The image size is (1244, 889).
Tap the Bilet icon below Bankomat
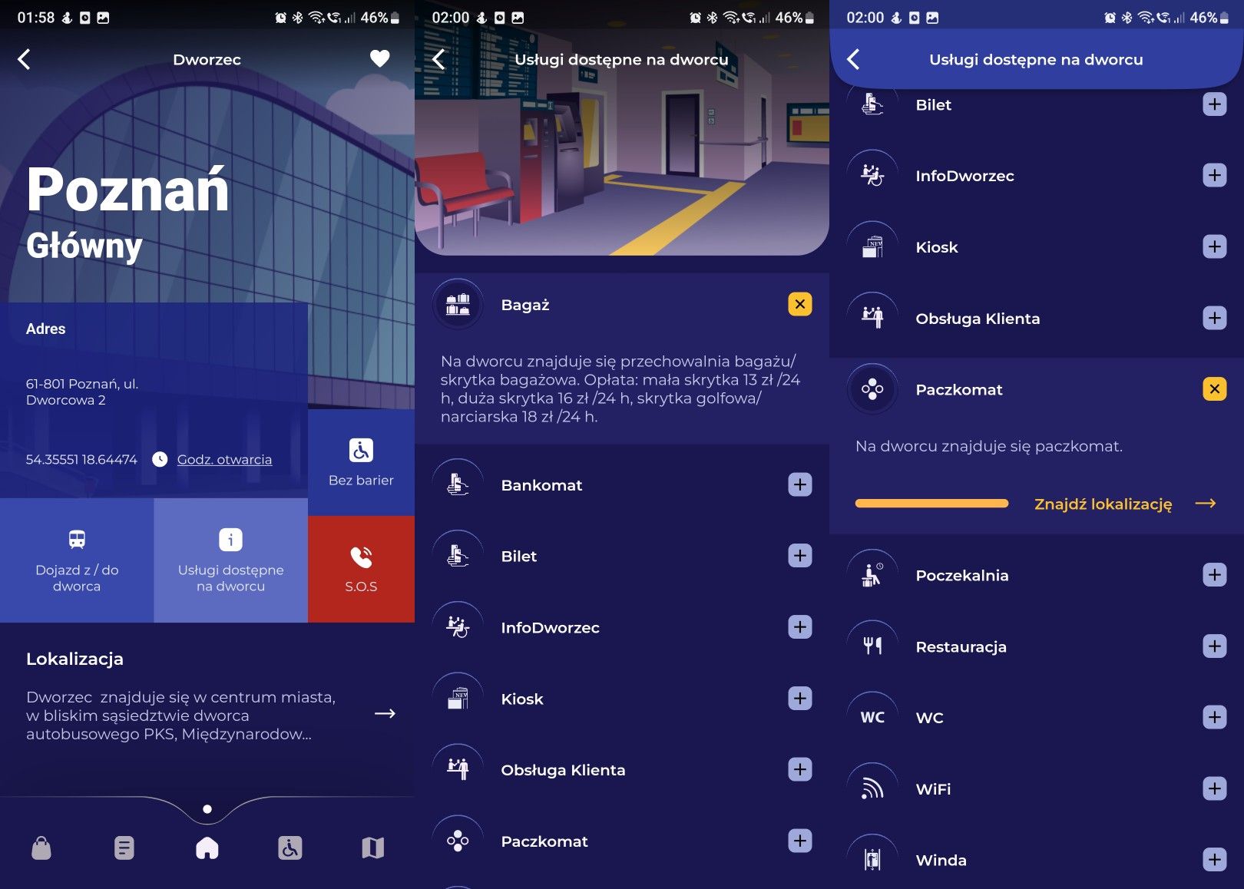[x=458, y=556]
